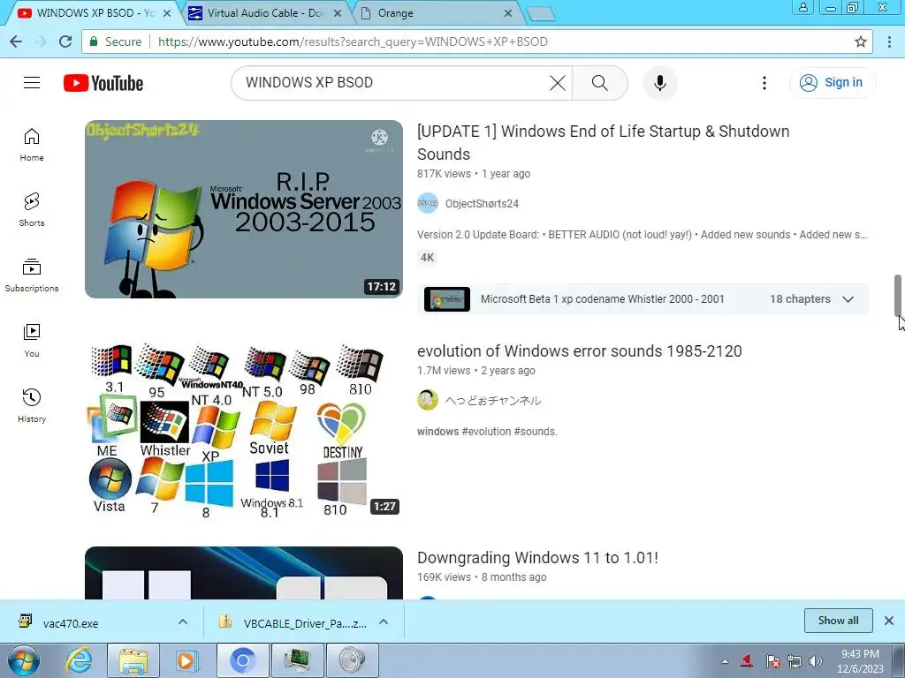
Task: Expand VBCABLE download options arrow
Action: [384, 621]
